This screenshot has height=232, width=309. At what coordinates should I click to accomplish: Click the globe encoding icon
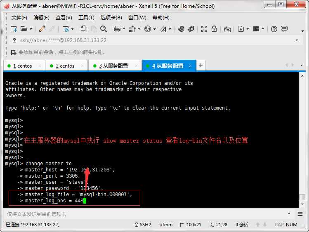pyautogui.click(x=148, y=29)
